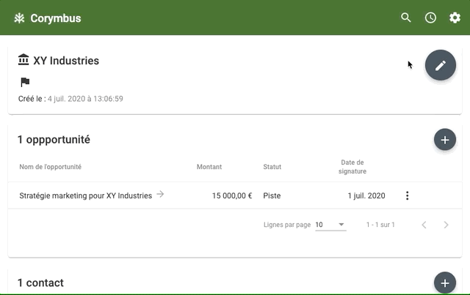470x295 pixels.
Task: Open search with the magnifier icon
Action: (x=406, y=18)
